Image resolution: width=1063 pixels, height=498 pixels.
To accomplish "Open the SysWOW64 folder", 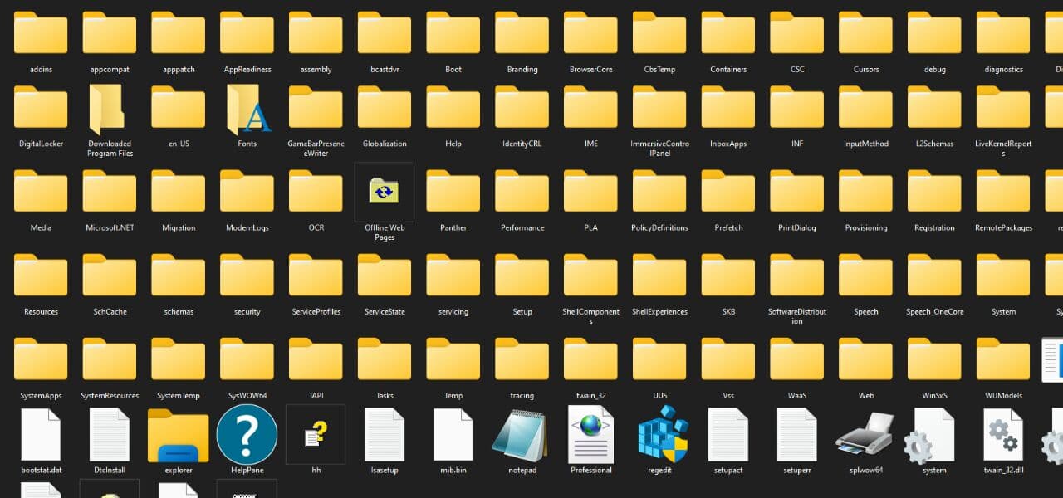I will click(247, 359).
